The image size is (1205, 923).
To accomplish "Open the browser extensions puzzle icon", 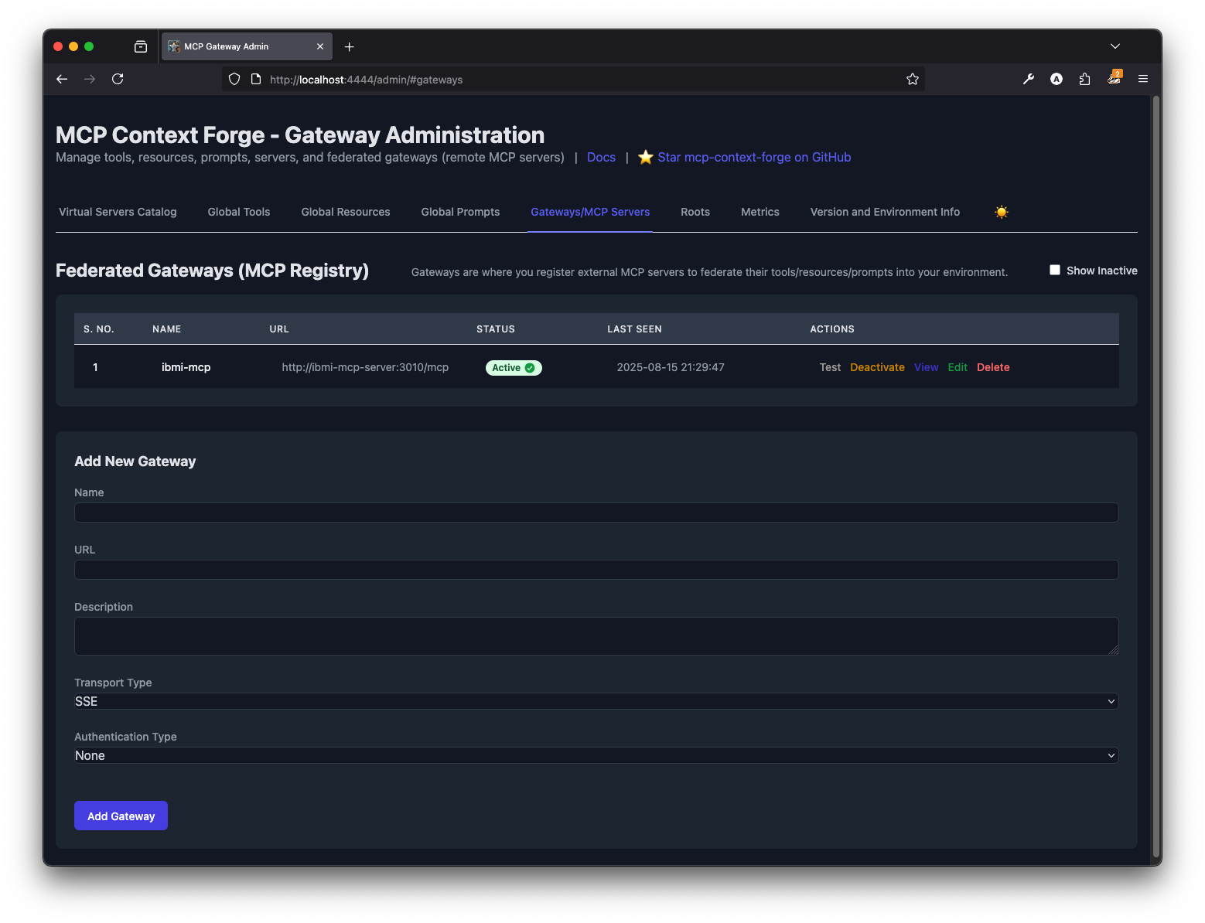I will [x=1084, y=79].
